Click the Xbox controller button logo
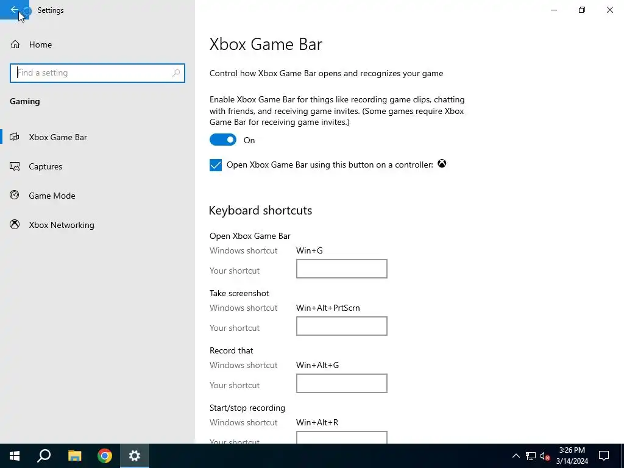Viewport: 624px width, 468px height. pyautogui.click(x=442, y=163)
